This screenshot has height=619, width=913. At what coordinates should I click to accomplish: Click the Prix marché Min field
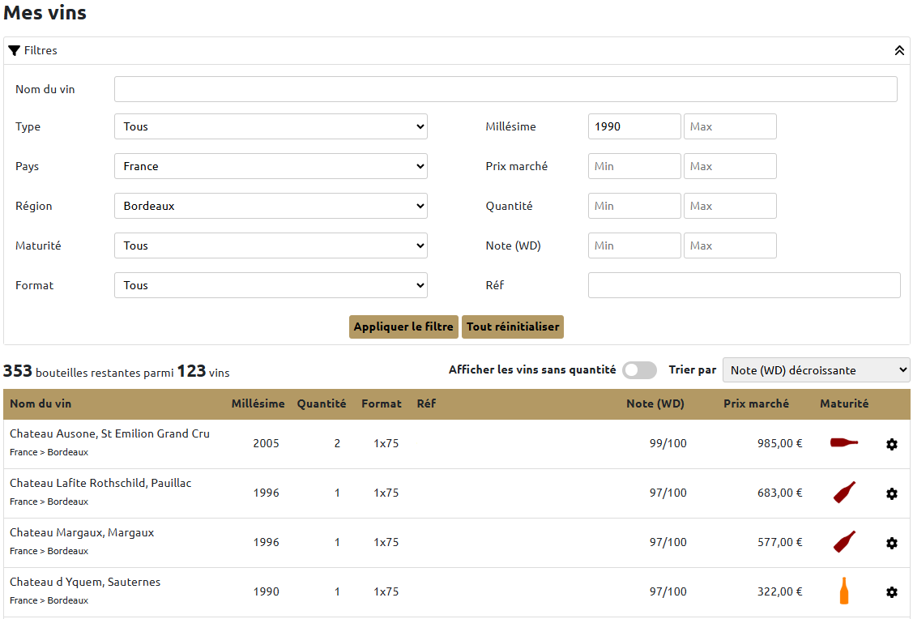click(634, 166)
